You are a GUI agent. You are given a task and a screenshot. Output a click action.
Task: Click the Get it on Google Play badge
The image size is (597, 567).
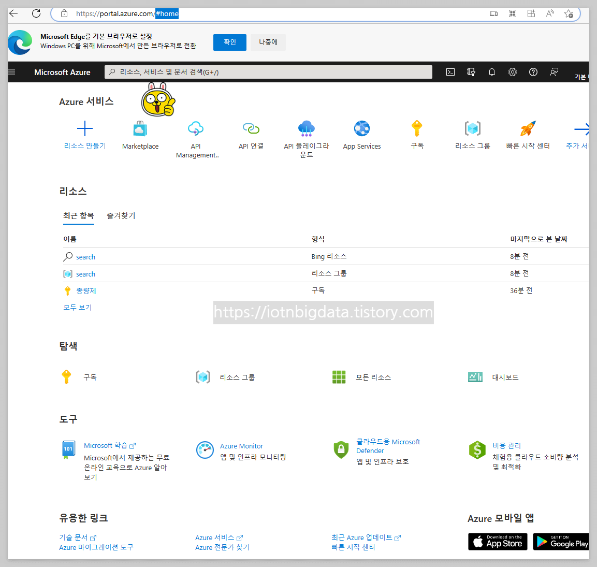click(561, 542)
